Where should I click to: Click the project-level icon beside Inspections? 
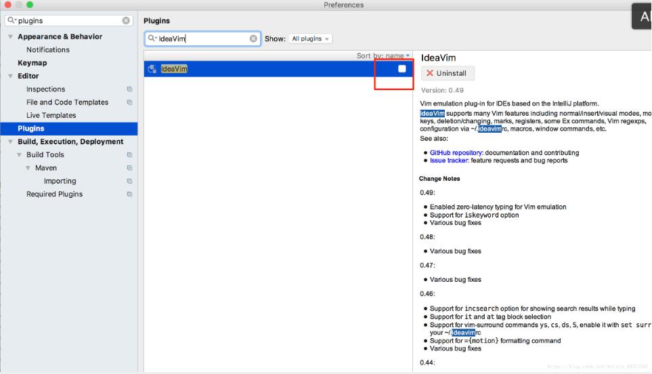tap(129, 89)
